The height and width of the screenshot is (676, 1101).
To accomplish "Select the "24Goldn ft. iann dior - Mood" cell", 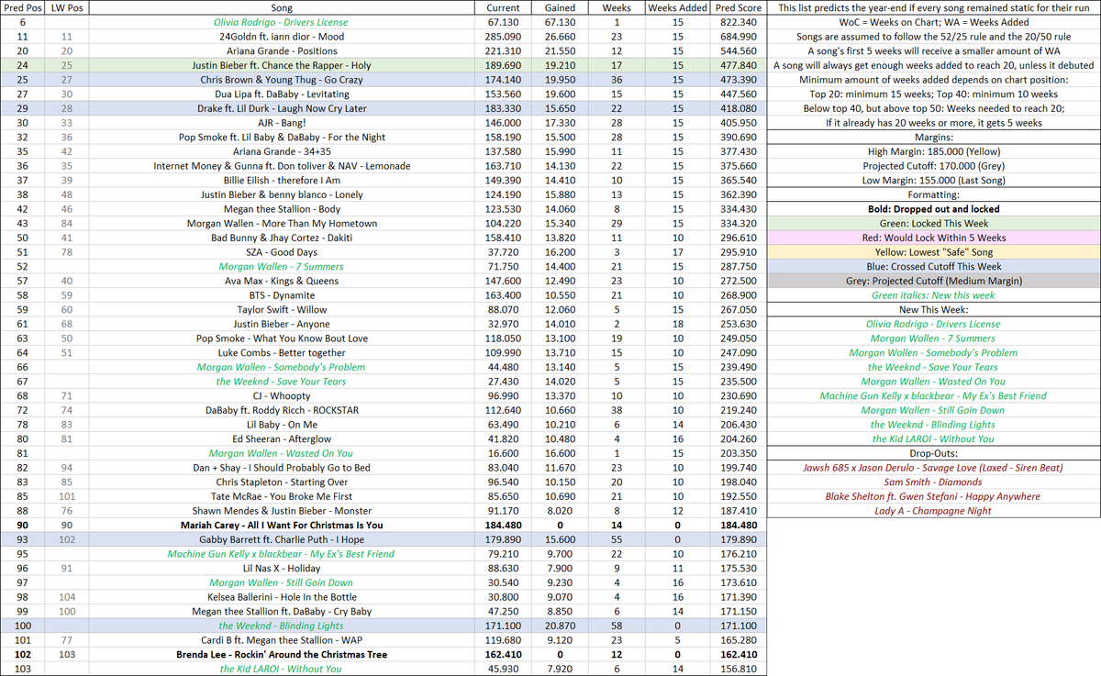I will coord(283,37).
